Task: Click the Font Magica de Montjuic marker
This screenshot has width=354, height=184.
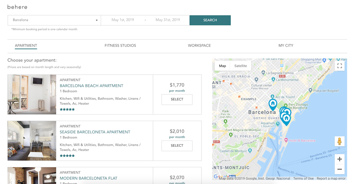Action: pos(230,135)
